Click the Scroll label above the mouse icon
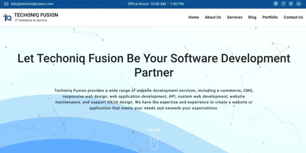Image resolution: width=306 pixels, height=153 pixels. click(154, 130)
